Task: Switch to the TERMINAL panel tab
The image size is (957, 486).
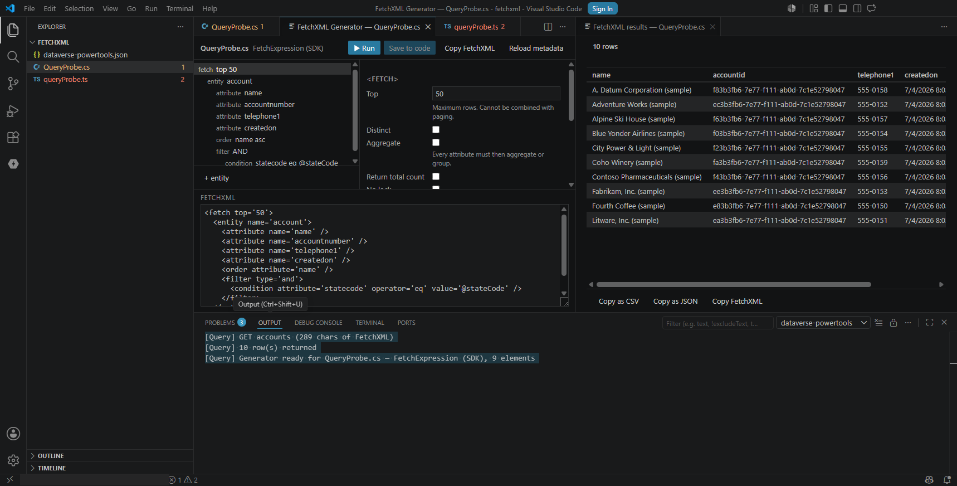Action: (370, 323)
